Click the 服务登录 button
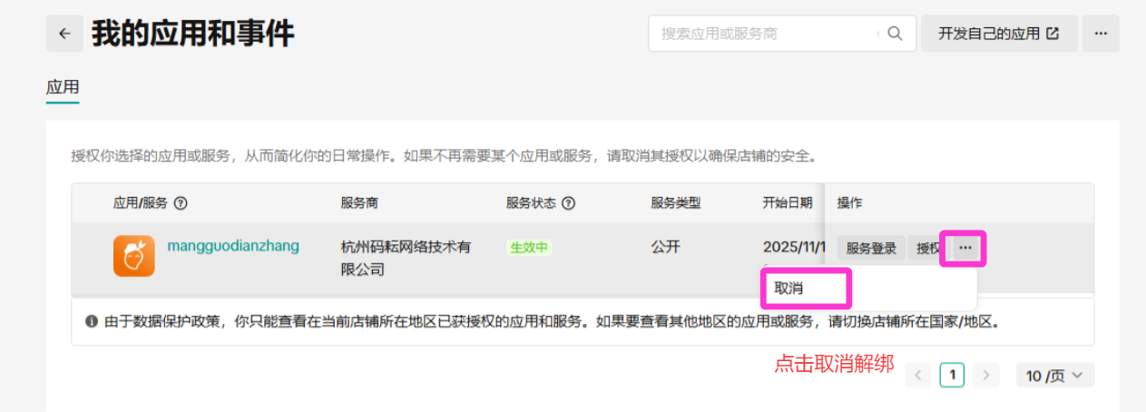The image size is (1146, 412). tap(871, 248)
